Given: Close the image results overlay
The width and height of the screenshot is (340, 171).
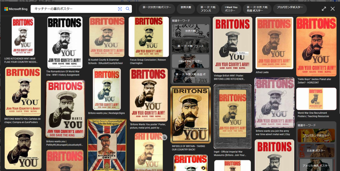Looking at the screenshot, I should (x=333, y=9).
